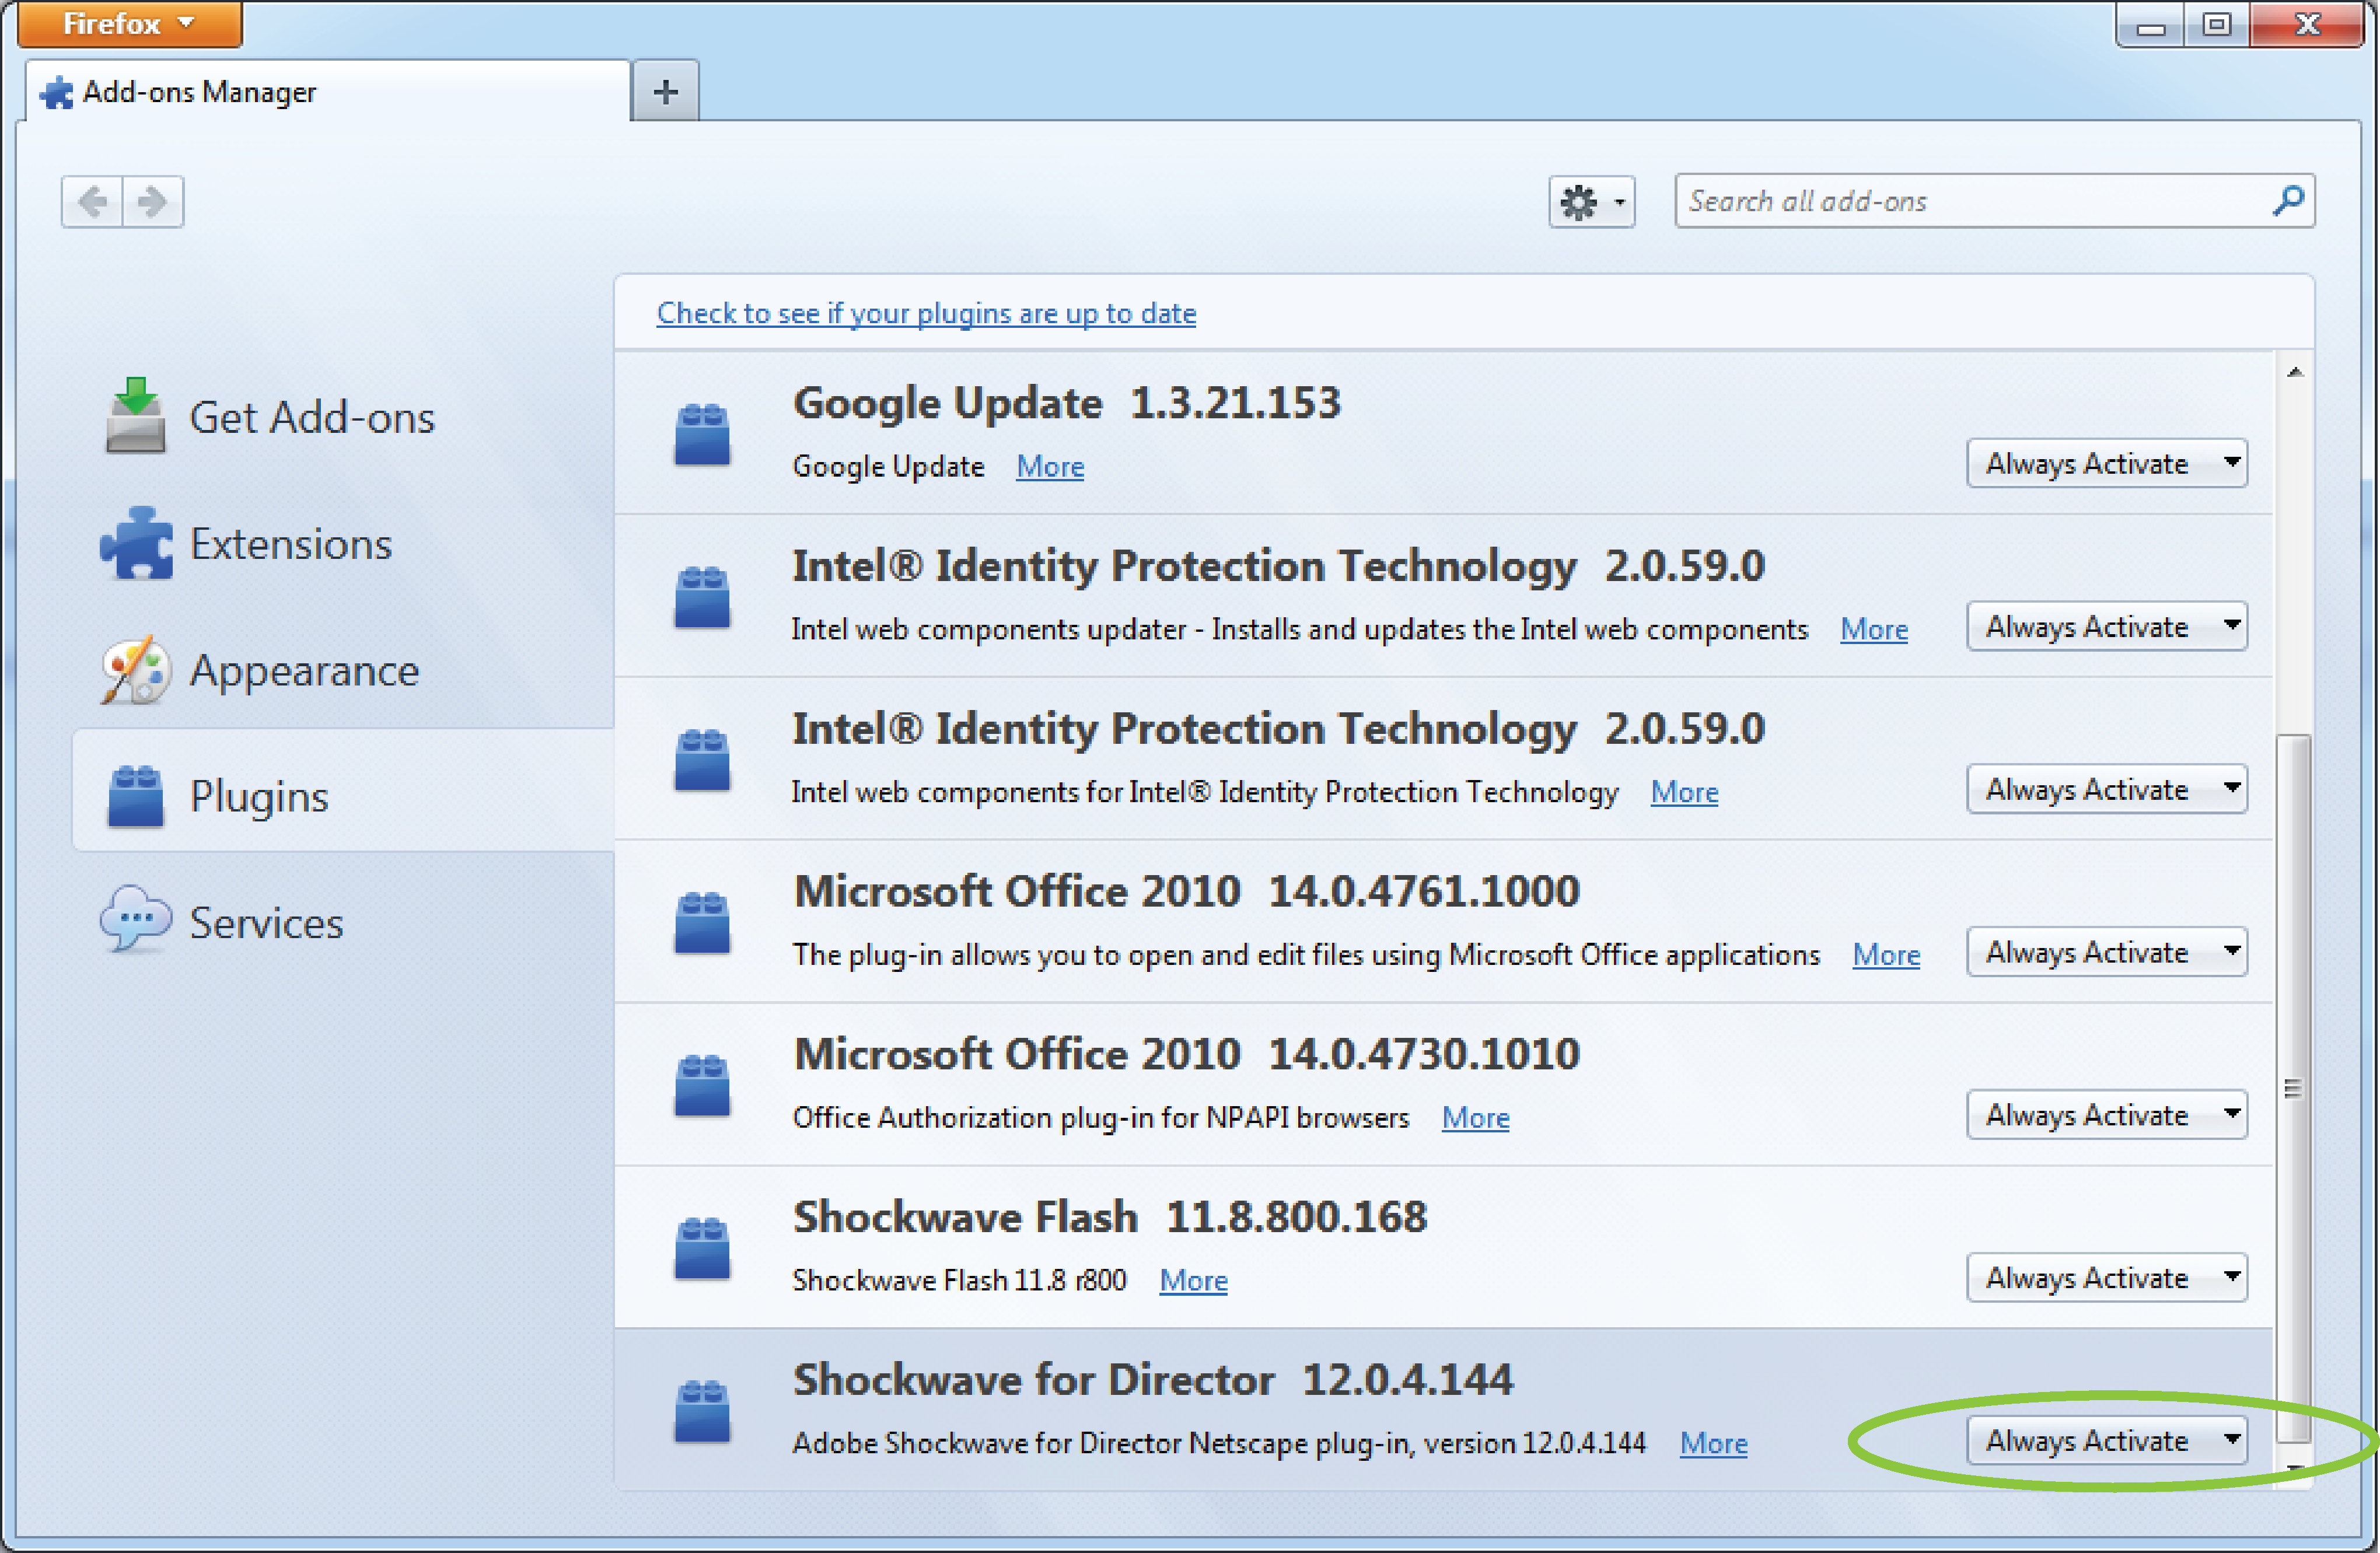The width and height of the screenshot is (2380, 1553).
Task: Open More for Office Authorization plug-in
Action: click(x=1475, y=1118)
